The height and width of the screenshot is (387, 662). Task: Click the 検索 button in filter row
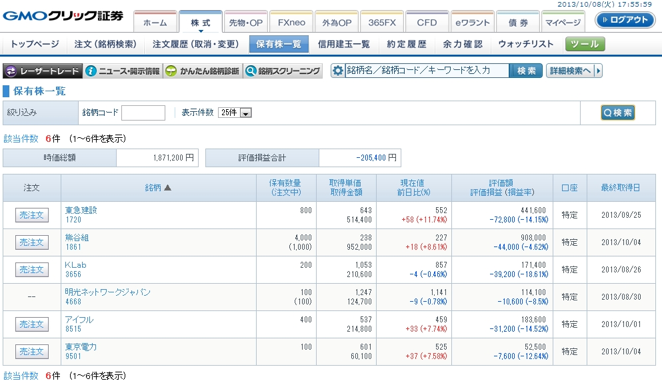(617, 113)
